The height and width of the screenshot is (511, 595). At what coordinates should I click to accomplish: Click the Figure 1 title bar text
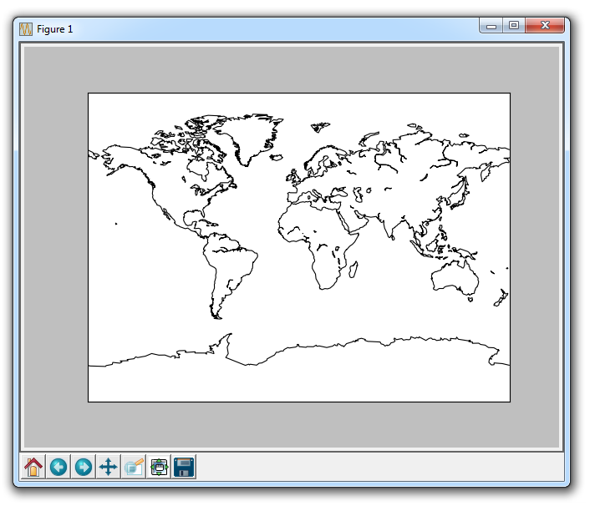(55, 29)
